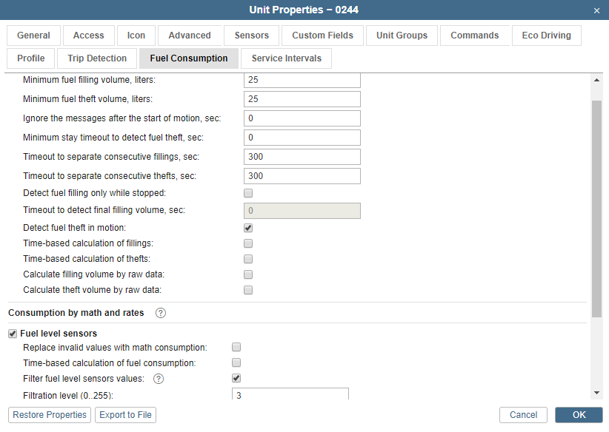Check Calculate theft volume by raw data
The height and width of the screenshot is (432, 609).
(x=248, y=290)
